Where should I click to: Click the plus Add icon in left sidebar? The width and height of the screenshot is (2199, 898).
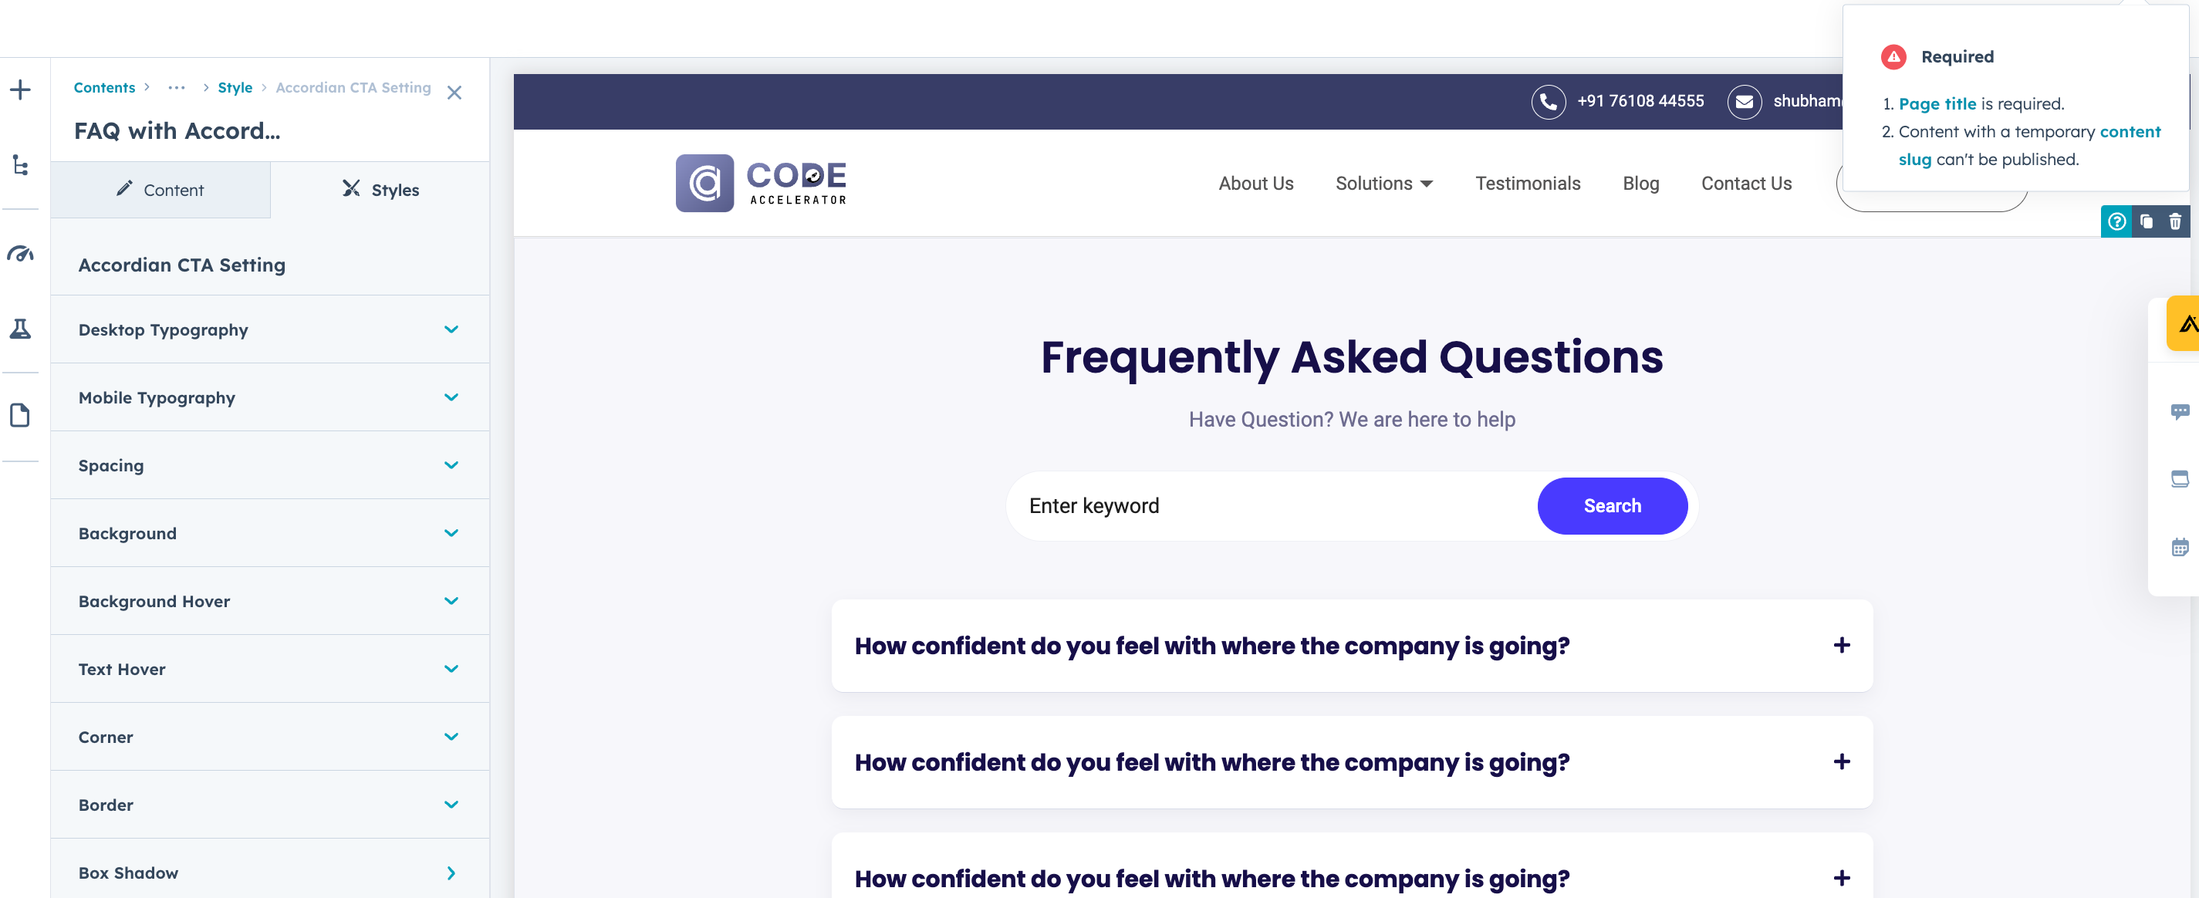[21, 89]
